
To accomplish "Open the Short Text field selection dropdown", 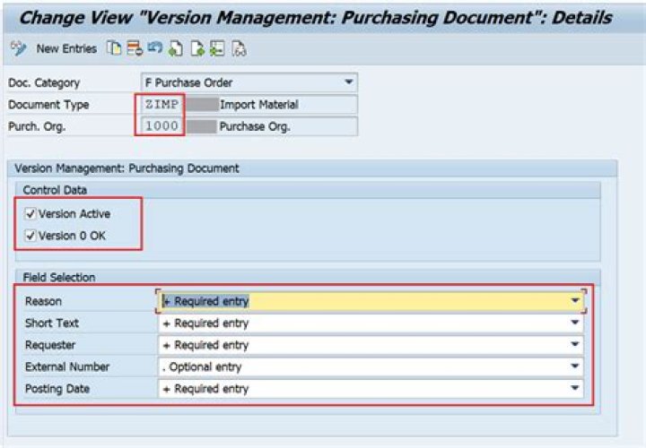I will pos(575,323).
